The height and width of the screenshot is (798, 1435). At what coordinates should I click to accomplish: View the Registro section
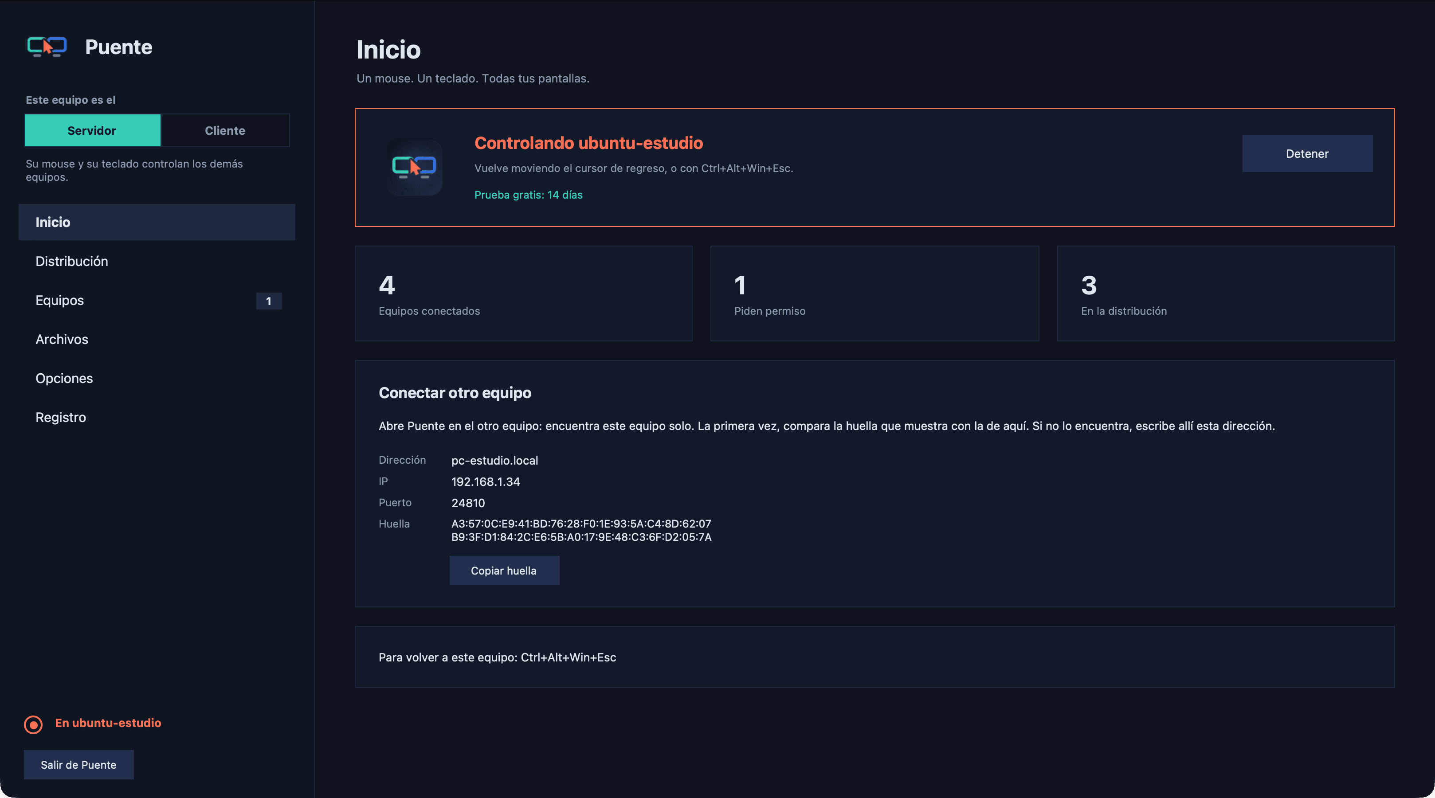tap(157, 417)
